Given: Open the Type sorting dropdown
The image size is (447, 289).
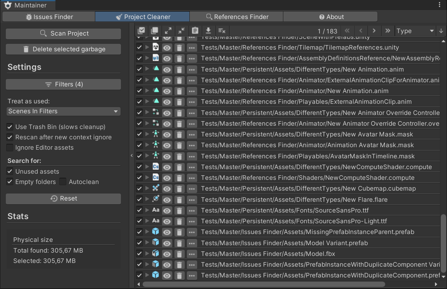Looking at the screenshot, I should 415,31.
